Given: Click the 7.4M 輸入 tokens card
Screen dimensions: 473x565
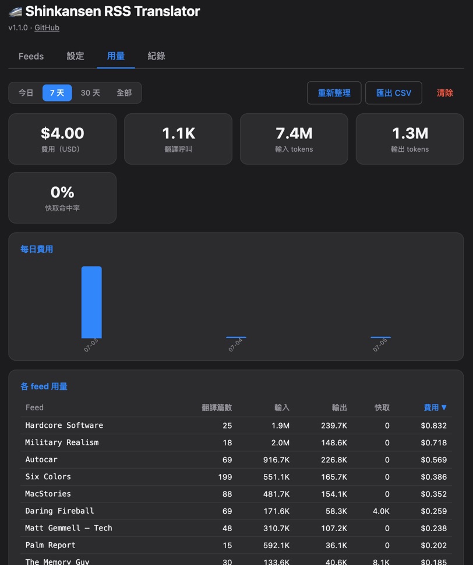Looking at the screenshot, I should click(x=294, y=139).
